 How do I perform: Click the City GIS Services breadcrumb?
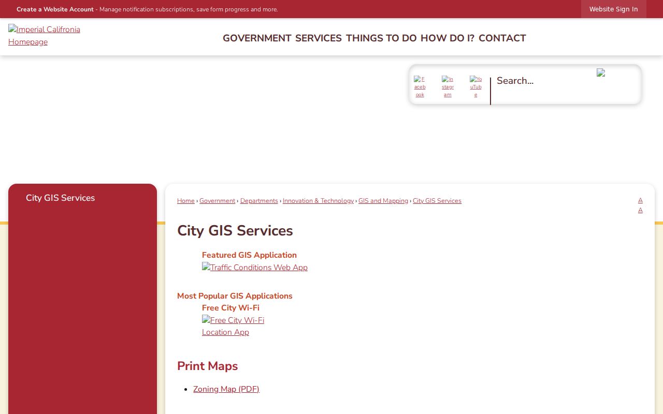coord(437,201)
